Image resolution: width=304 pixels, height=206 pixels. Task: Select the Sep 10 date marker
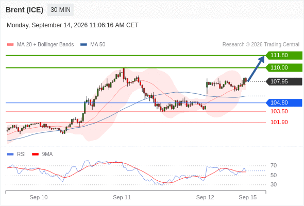[x=39, y=197]
